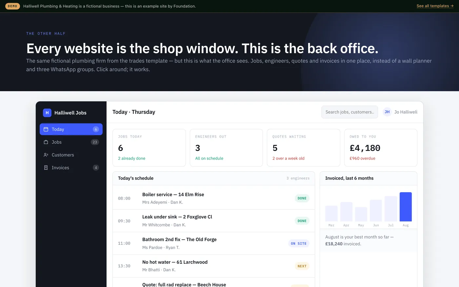This screenshot has height=287, width=459.
Task: Click the '£4,180' amount
Action: [365, 148]
